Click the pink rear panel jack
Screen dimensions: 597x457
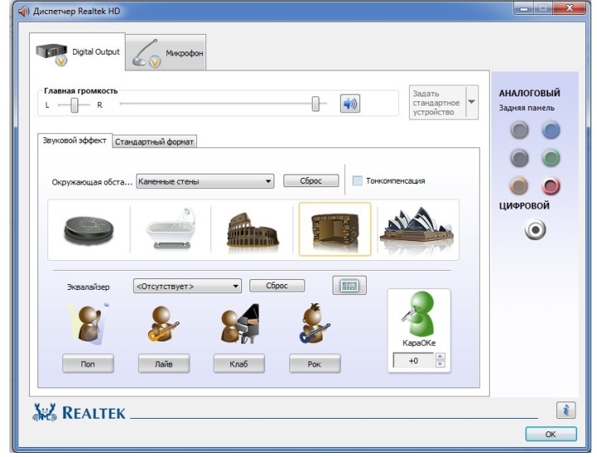[x=550, y=186]
